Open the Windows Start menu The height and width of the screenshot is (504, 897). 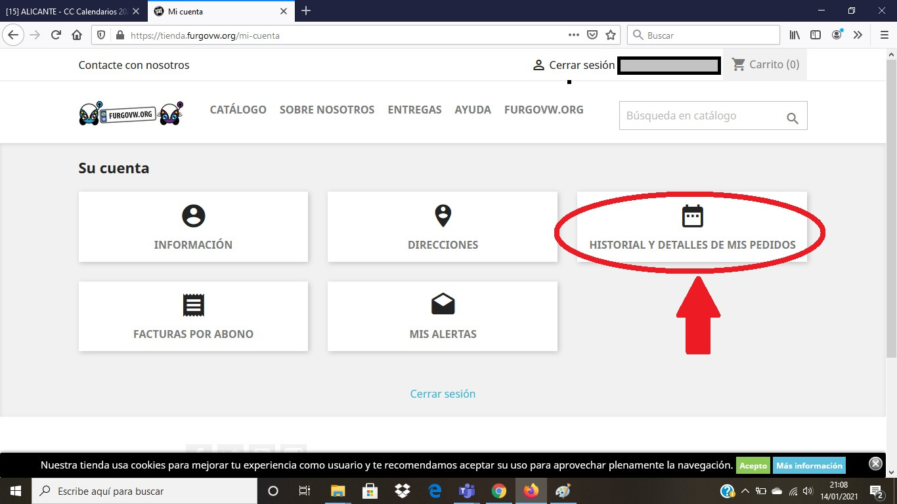[x=16, y=491]
